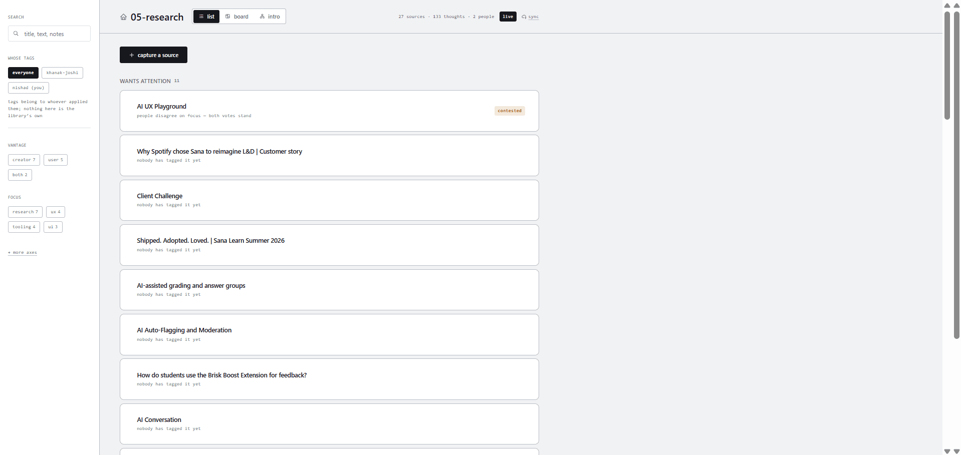The image size is (961, 455).
Task: Switch to the list view tab
Action: [206, 17]
